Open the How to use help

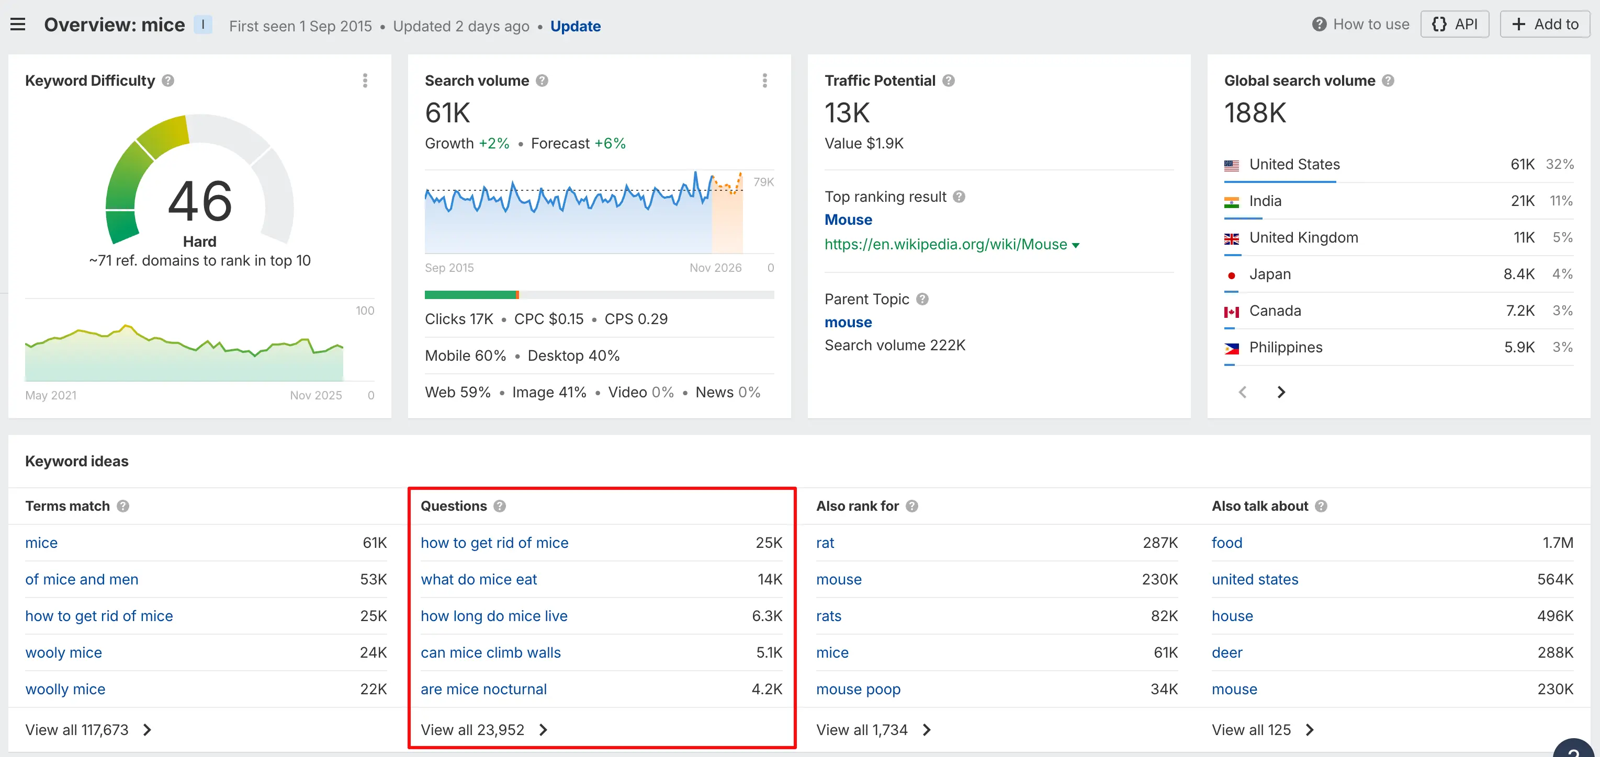tap(1360, 24)
